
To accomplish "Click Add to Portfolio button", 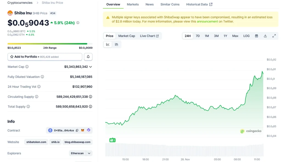I will 45,57.
